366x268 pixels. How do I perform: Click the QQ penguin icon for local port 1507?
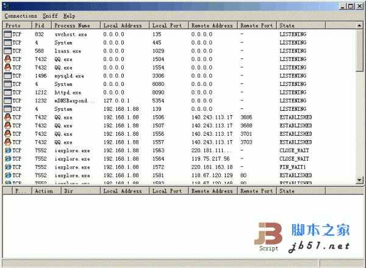pos(8,125)
